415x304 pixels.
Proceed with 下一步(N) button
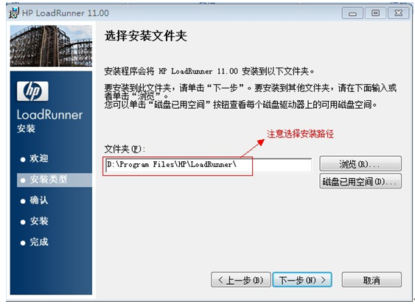point(302,280)
